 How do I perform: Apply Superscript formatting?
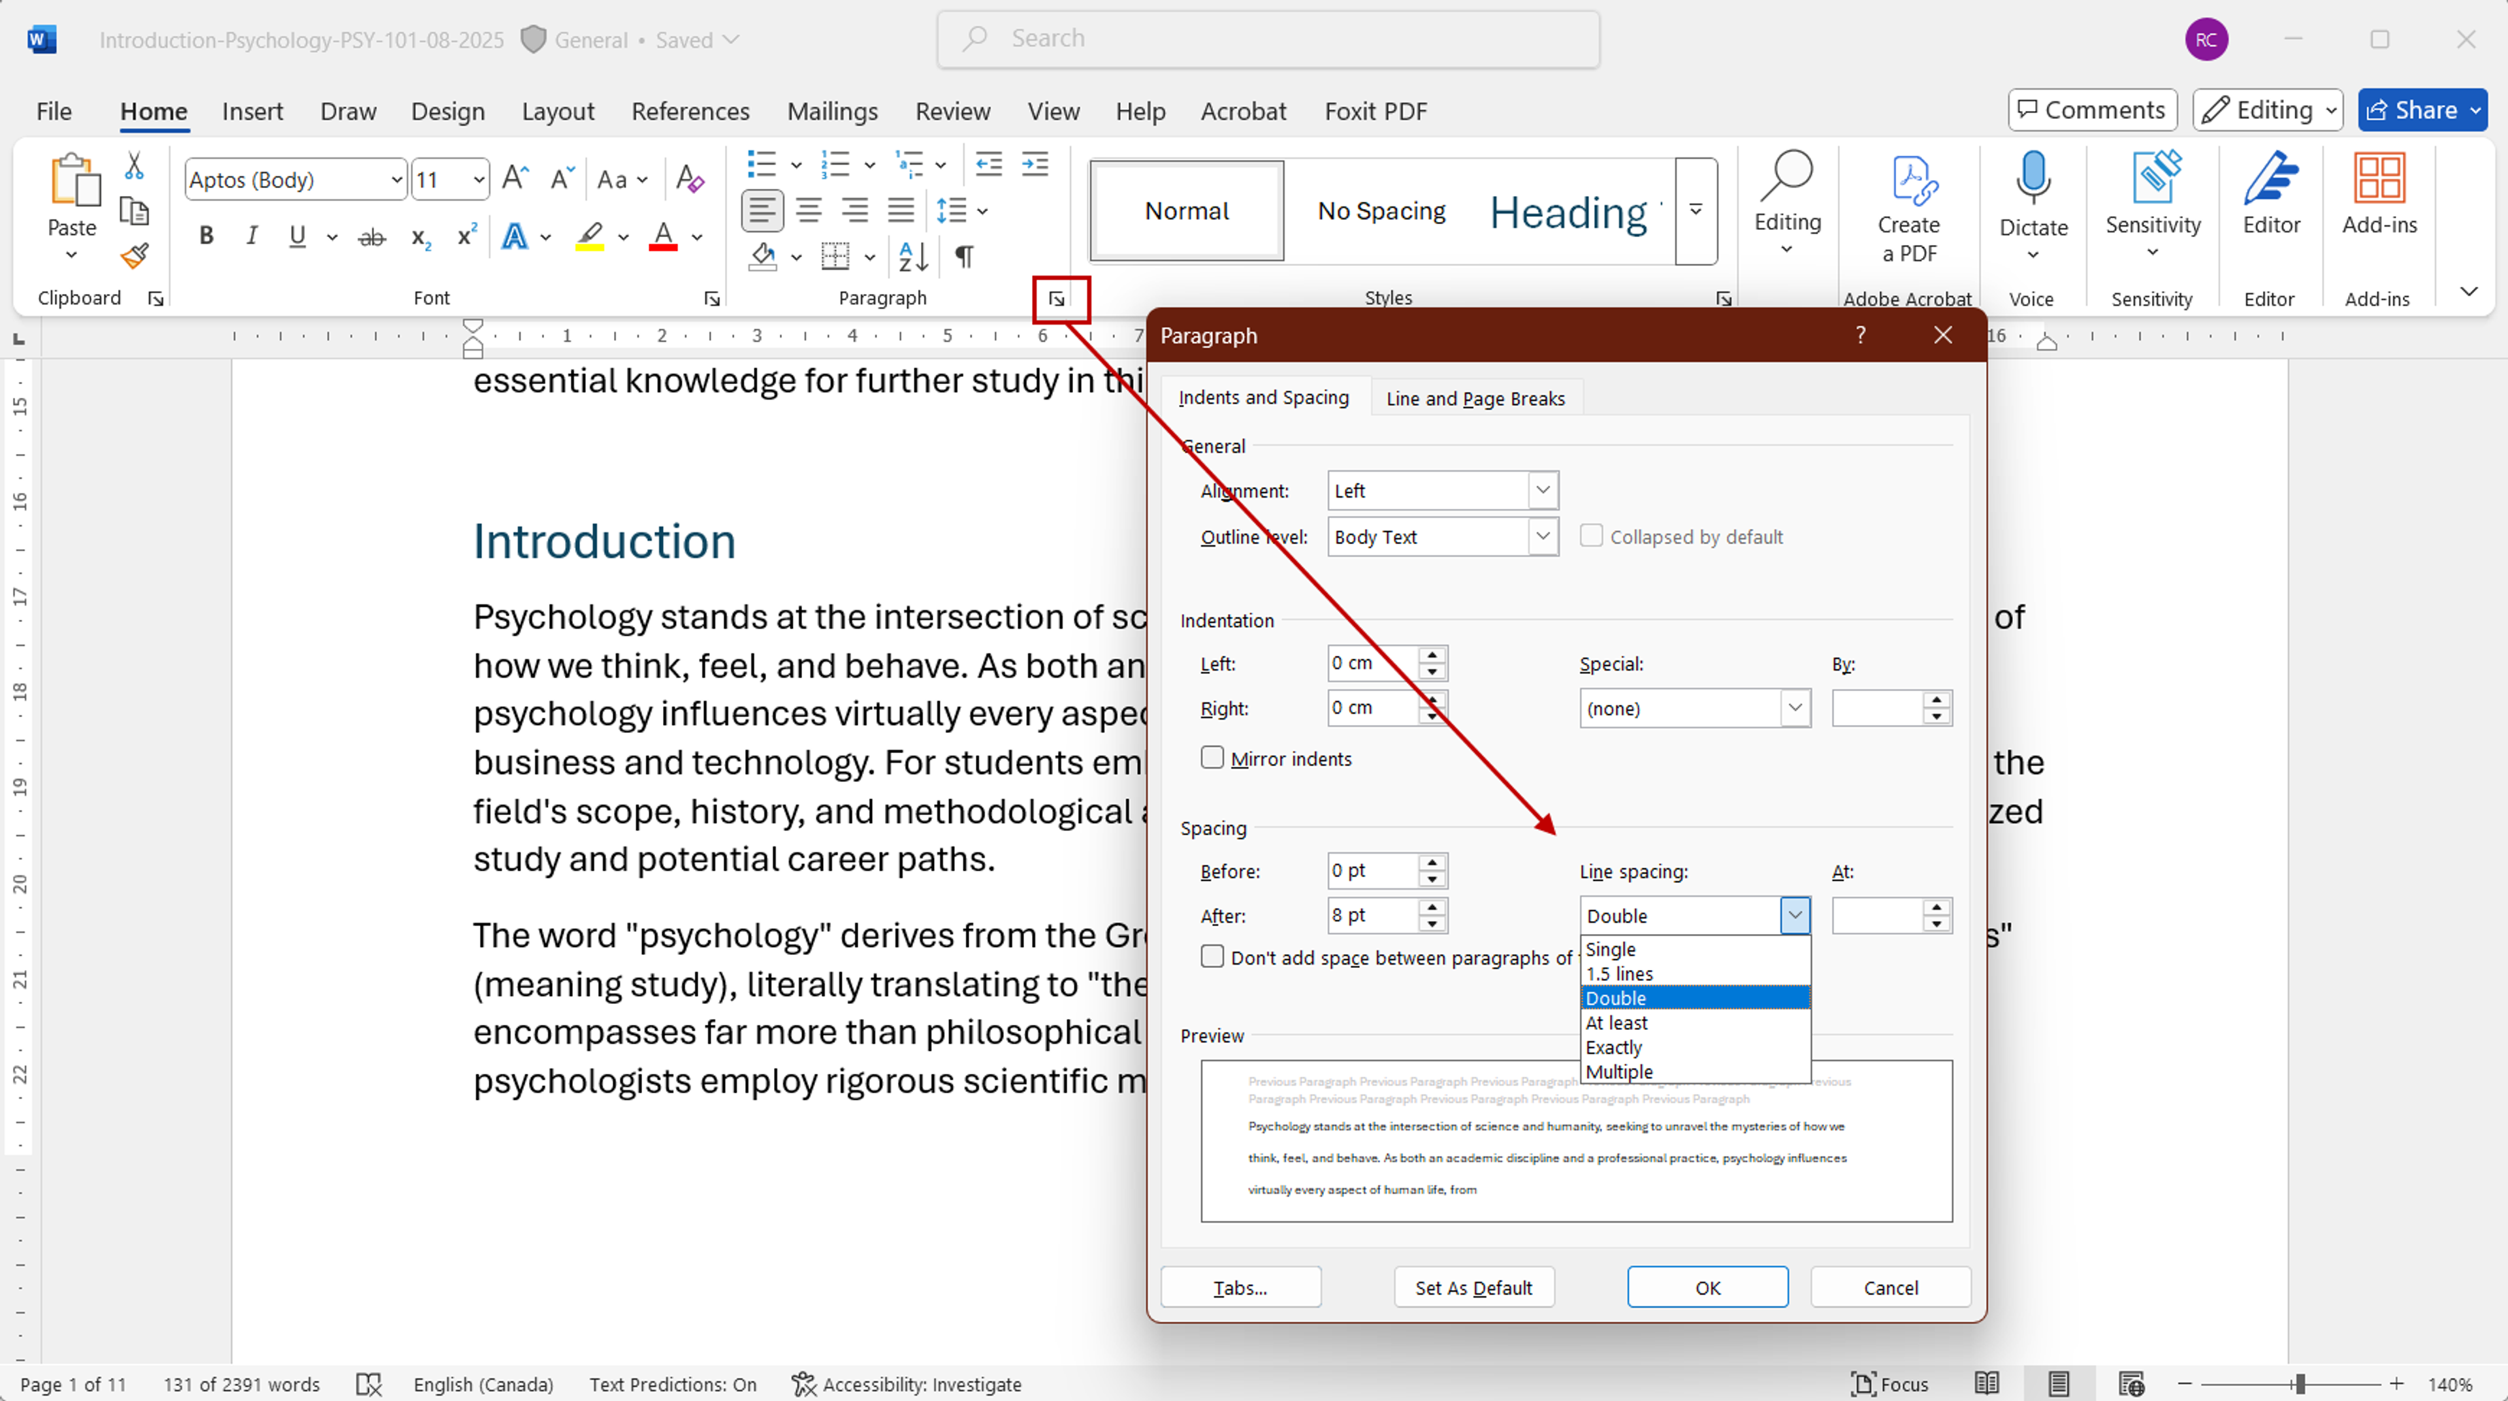[x=468, y=236]
